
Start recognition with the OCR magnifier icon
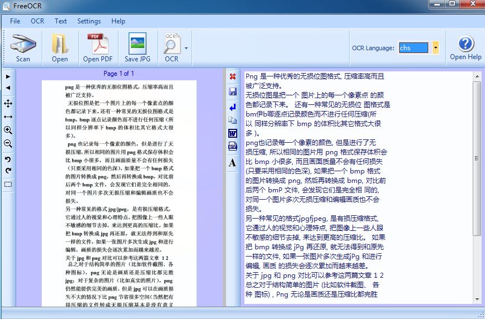pyautogui.click(x=172, y=47)
